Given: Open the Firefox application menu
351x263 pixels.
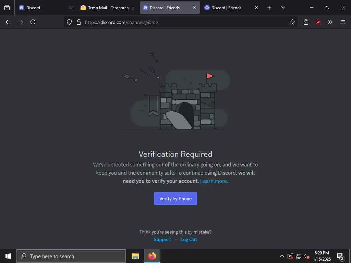Looking at the screenshot, I should (343, 22).
